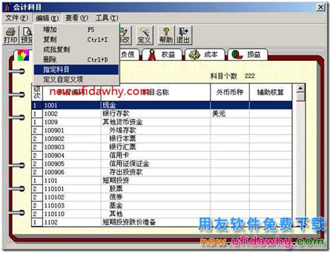Click the 定义 wand toolbar icon
This screenshot has height=253, width=331.
(x=144, y=35)
